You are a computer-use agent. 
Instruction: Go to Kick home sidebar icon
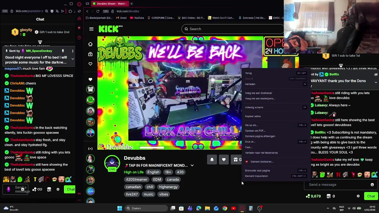[x=90, y=44]
